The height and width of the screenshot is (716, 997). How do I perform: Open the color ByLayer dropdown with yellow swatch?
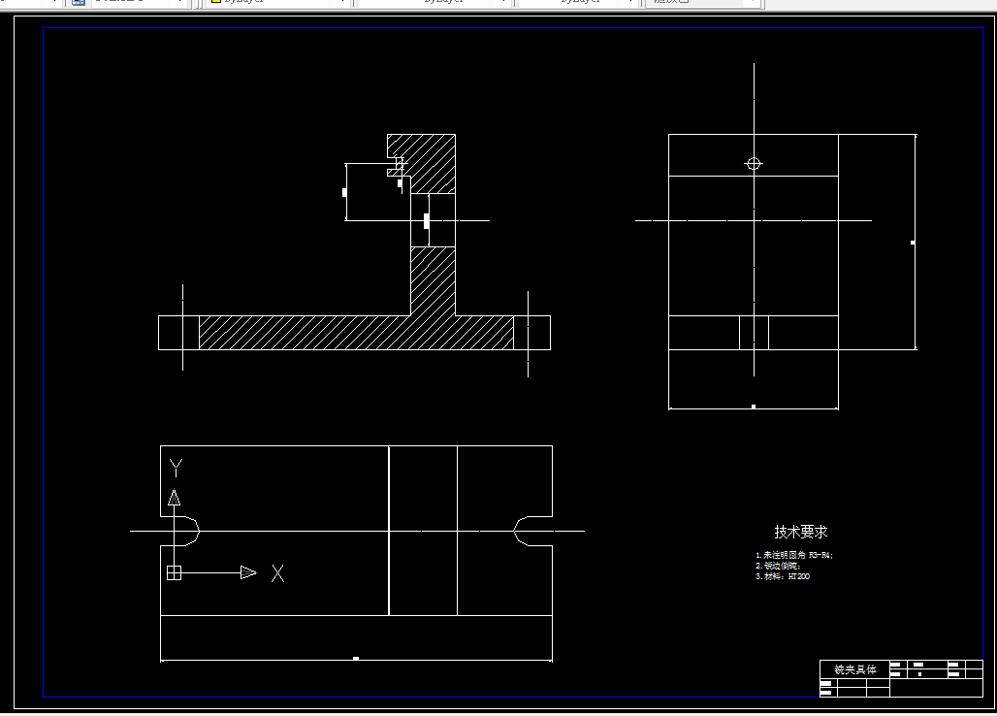pos(278,2)
